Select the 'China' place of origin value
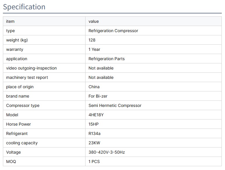 pos(94,87)
